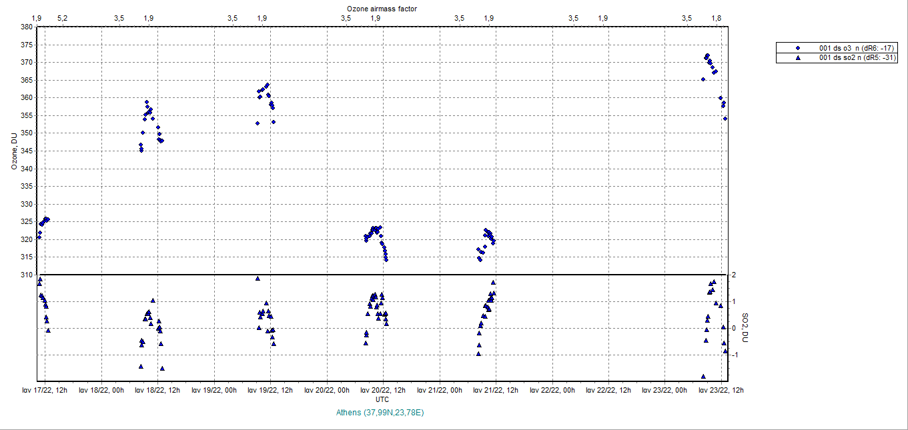Click the isolated 353 DU ozone diamond on Jan 19
908x430 pixels.
coord(258,123)
